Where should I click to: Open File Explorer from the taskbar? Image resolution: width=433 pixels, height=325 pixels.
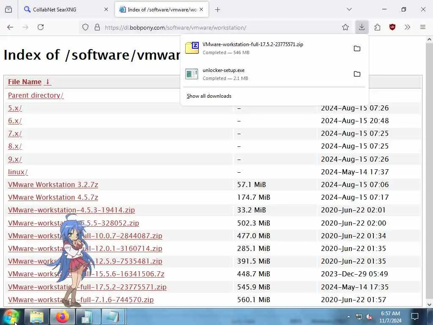[x=37, y=317]
